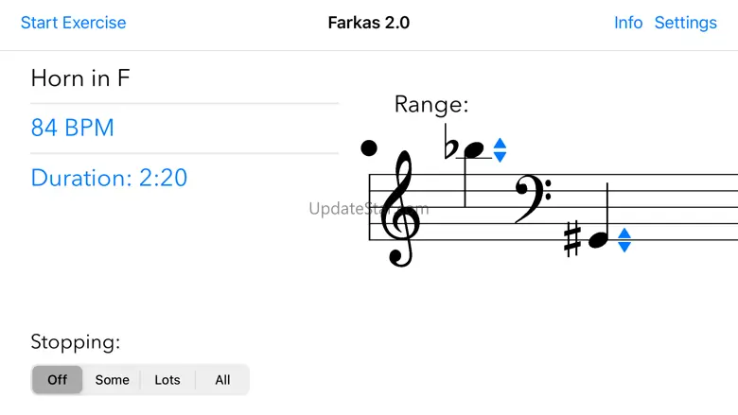The height and width of the screenshot is (415, 738).
Task: Set Stopping to Some
Action: (x=112, y=380)
